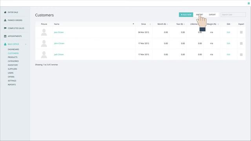Open the green menu icon at top right
This screenshot has height=141, width=251.
(x=249, y=3)
